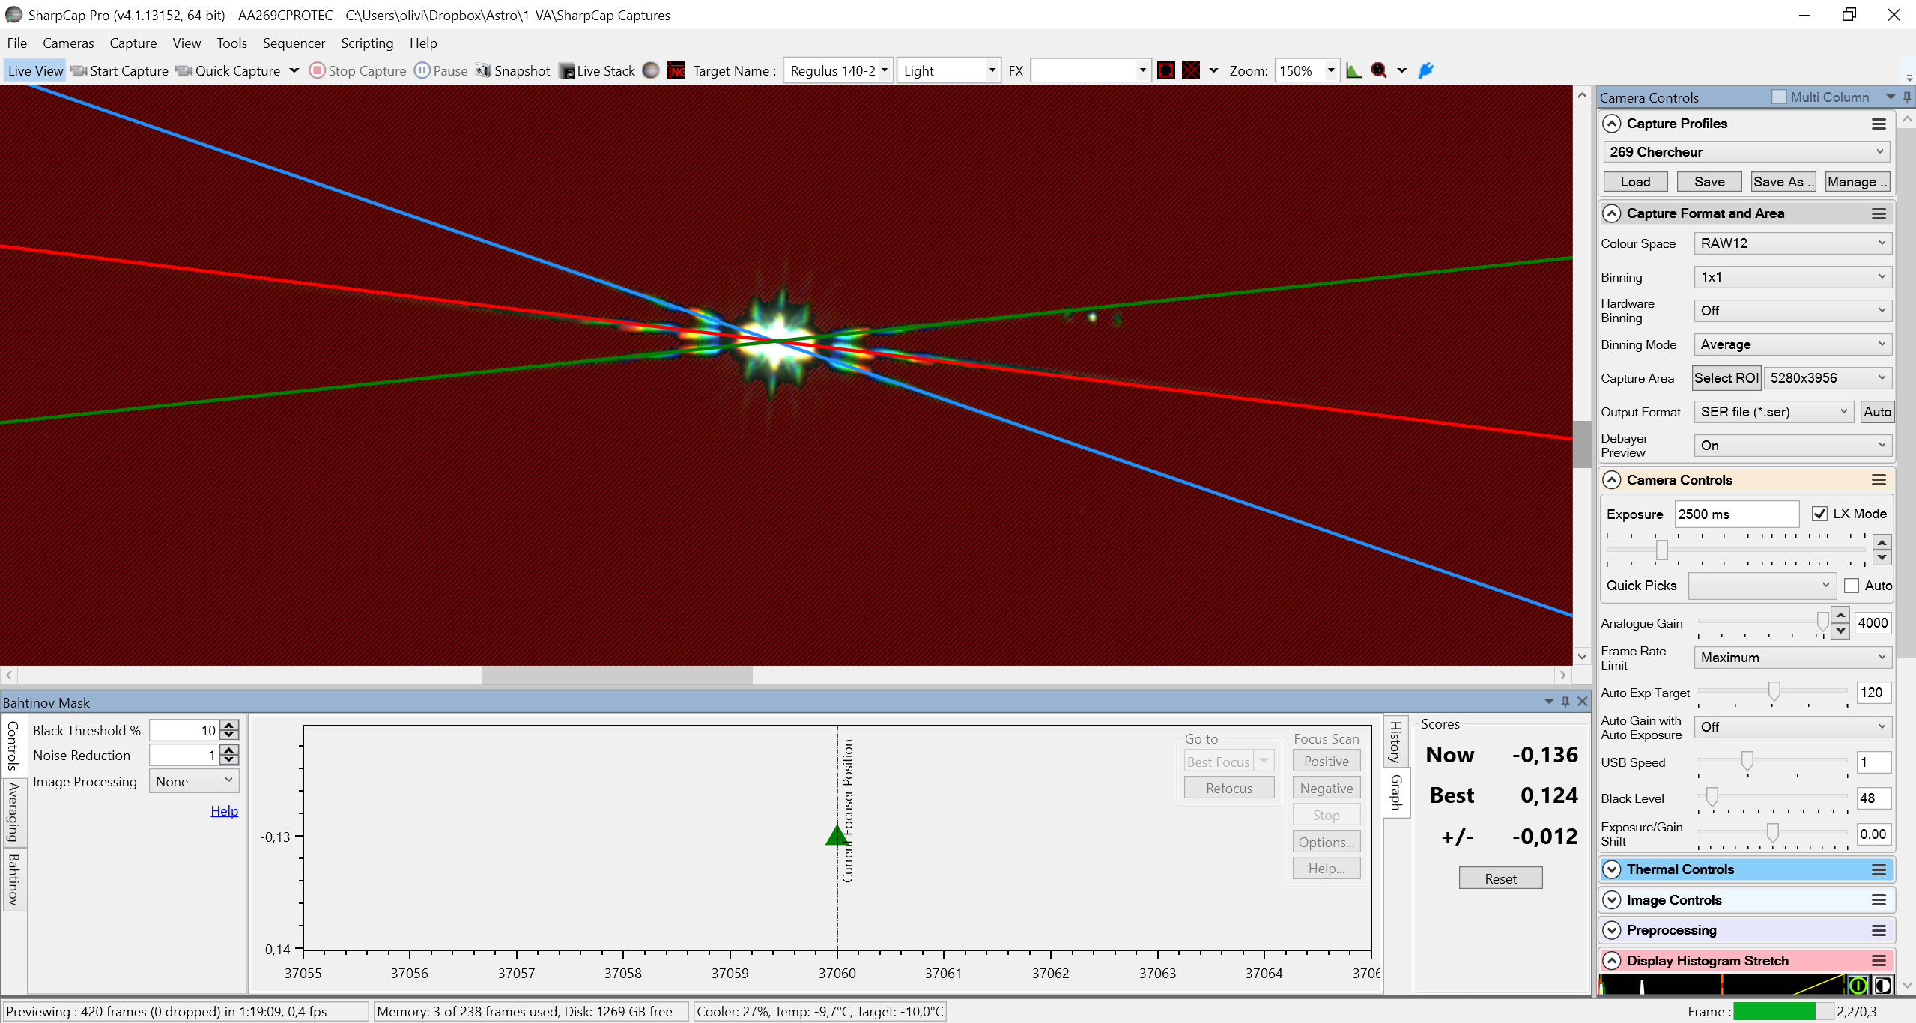Collapse the Display Histogram Stretch section
Image resolution: width=1916 pixels, height=1023 pixels.
click(x=1612, y=961)
